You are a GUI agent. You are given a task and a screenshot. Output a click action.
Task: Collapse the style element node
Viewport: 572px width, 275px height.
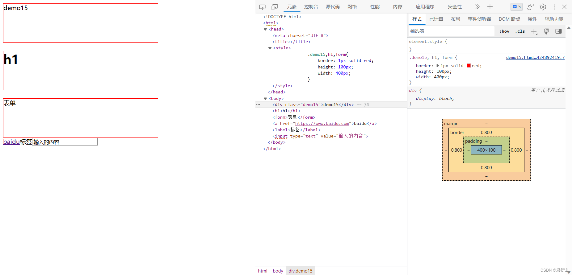270,48
